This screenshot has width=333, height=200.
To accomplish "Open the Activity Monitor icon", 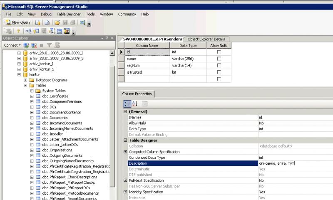I will click(82, 22).
